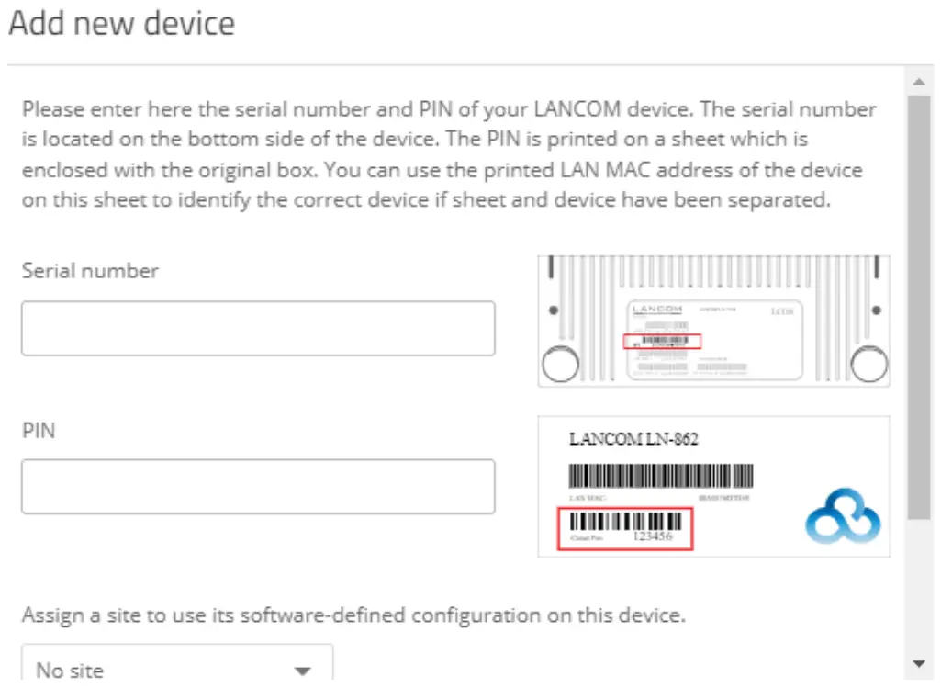Click the "PIN" field label
The width and height of the screenshot is (941, 688).
point(39,430)
